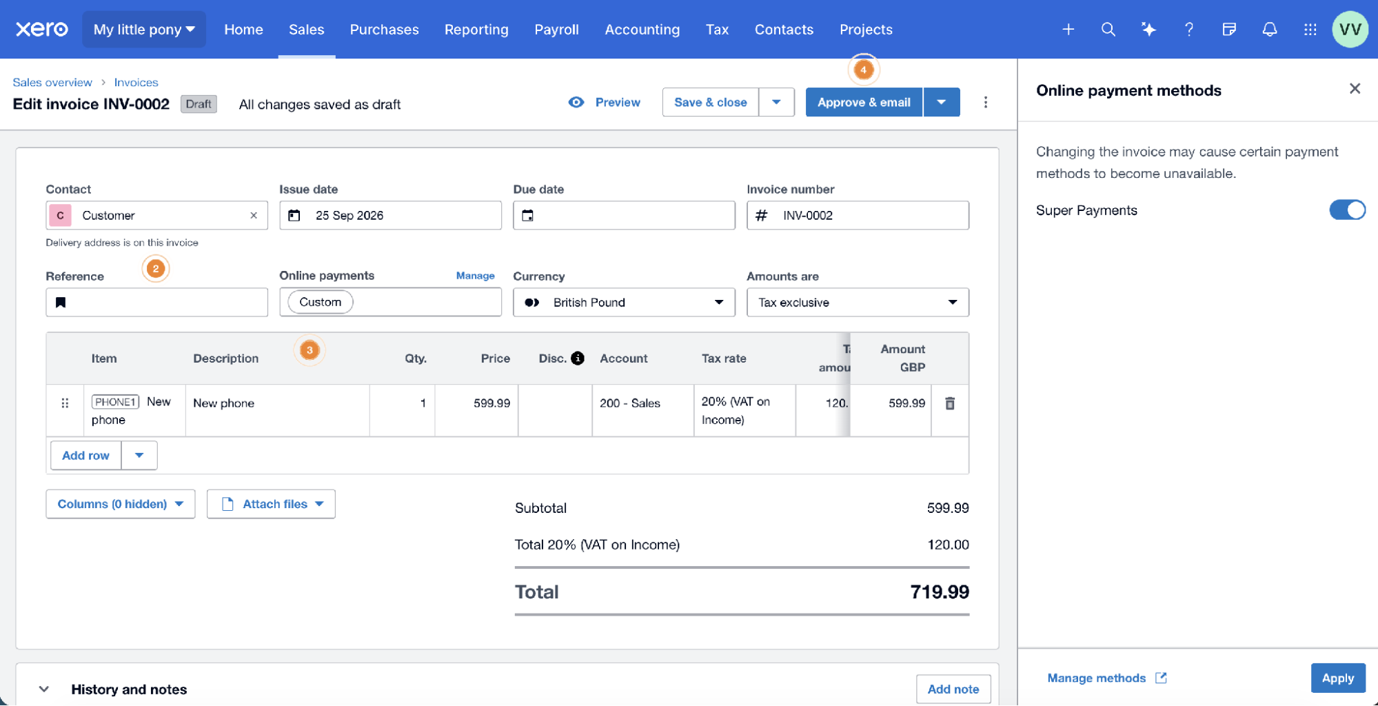Open the Approve & email dropdown arrow
The width and height of the screenshot is (1378, 706).
[x=941, y=102]
